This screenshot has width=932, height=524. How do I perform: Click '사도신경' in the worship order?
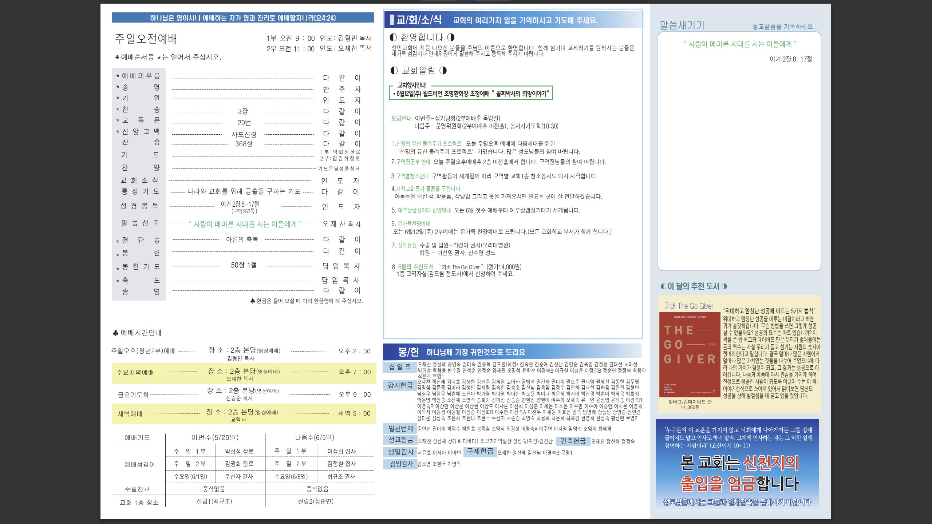pyautogui.click(x=244, y=134)
